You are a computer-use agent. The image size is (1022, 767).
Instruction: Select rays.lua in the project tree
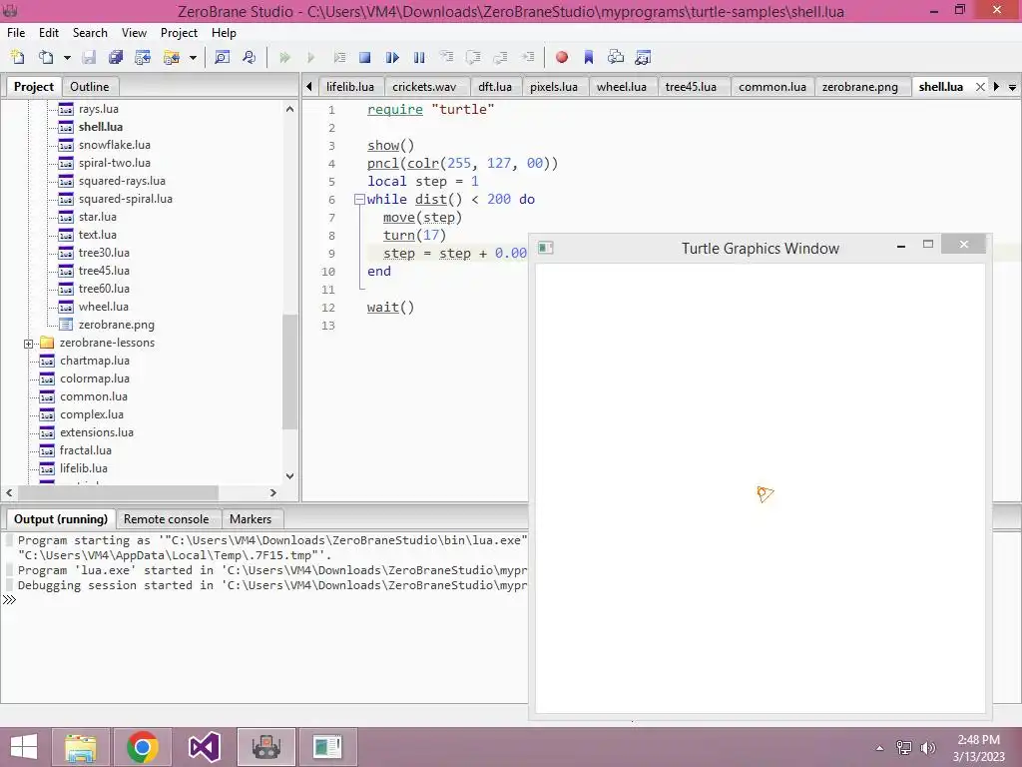(x=99, y=109)
